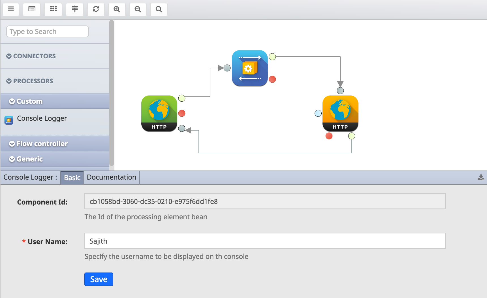The height and width of the screenshot is (298, 487).
Task: Click orange HTTP node's yellow output port
Action: point(352,136)
